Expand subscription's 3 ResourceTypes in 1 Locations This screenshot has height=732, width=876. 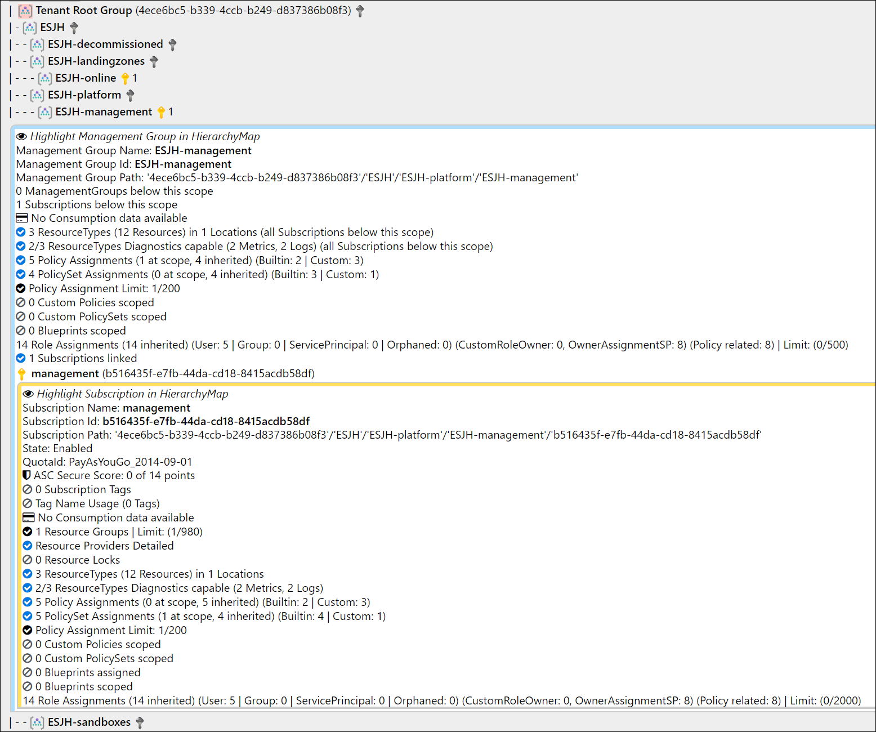pos(143,574)
